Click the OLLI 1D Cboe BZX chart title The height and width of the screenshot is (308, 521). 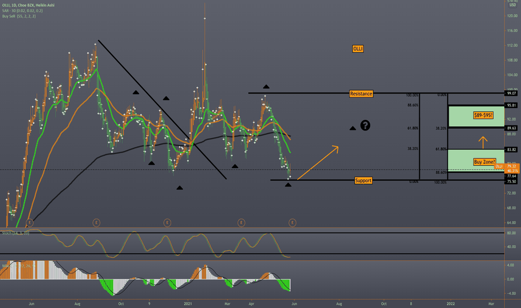pos(29,5)
